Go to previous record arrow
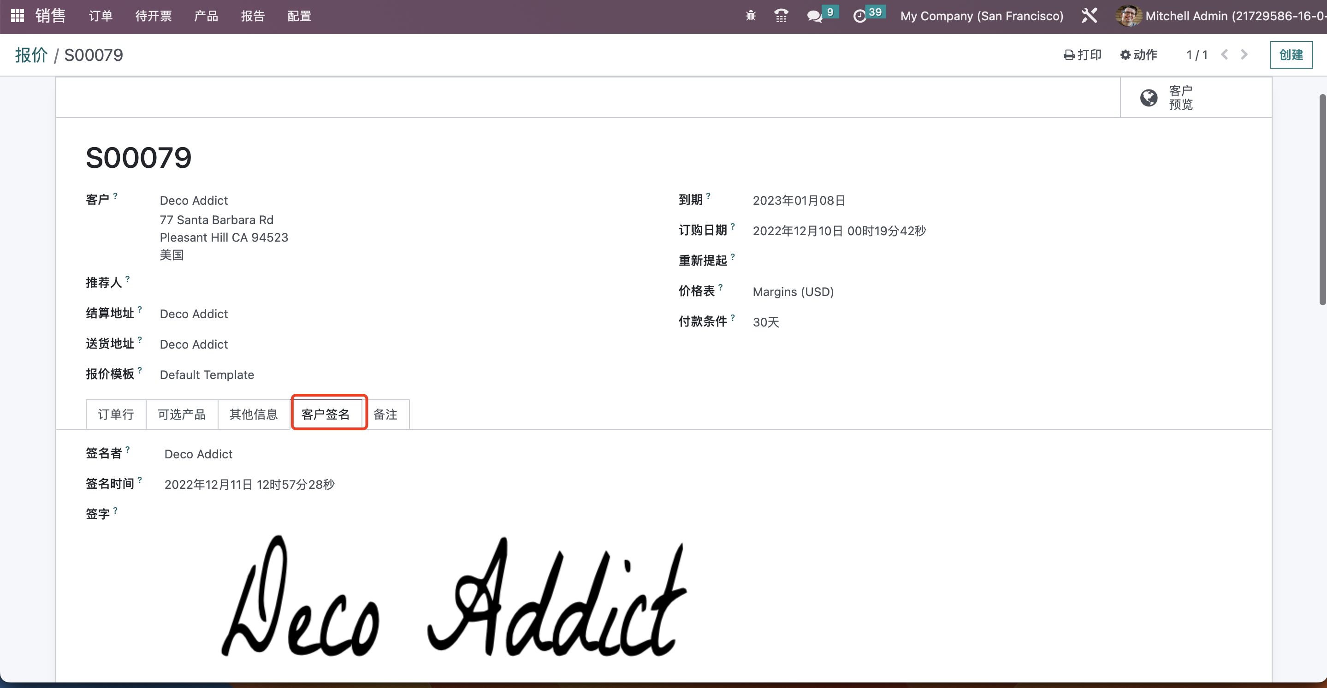 1225,54
